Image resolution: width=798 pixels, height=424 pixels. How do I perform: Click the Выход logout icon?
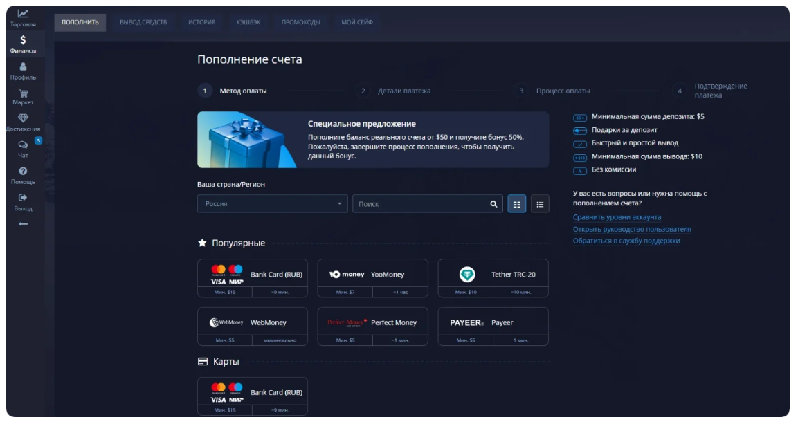(23, 197)
